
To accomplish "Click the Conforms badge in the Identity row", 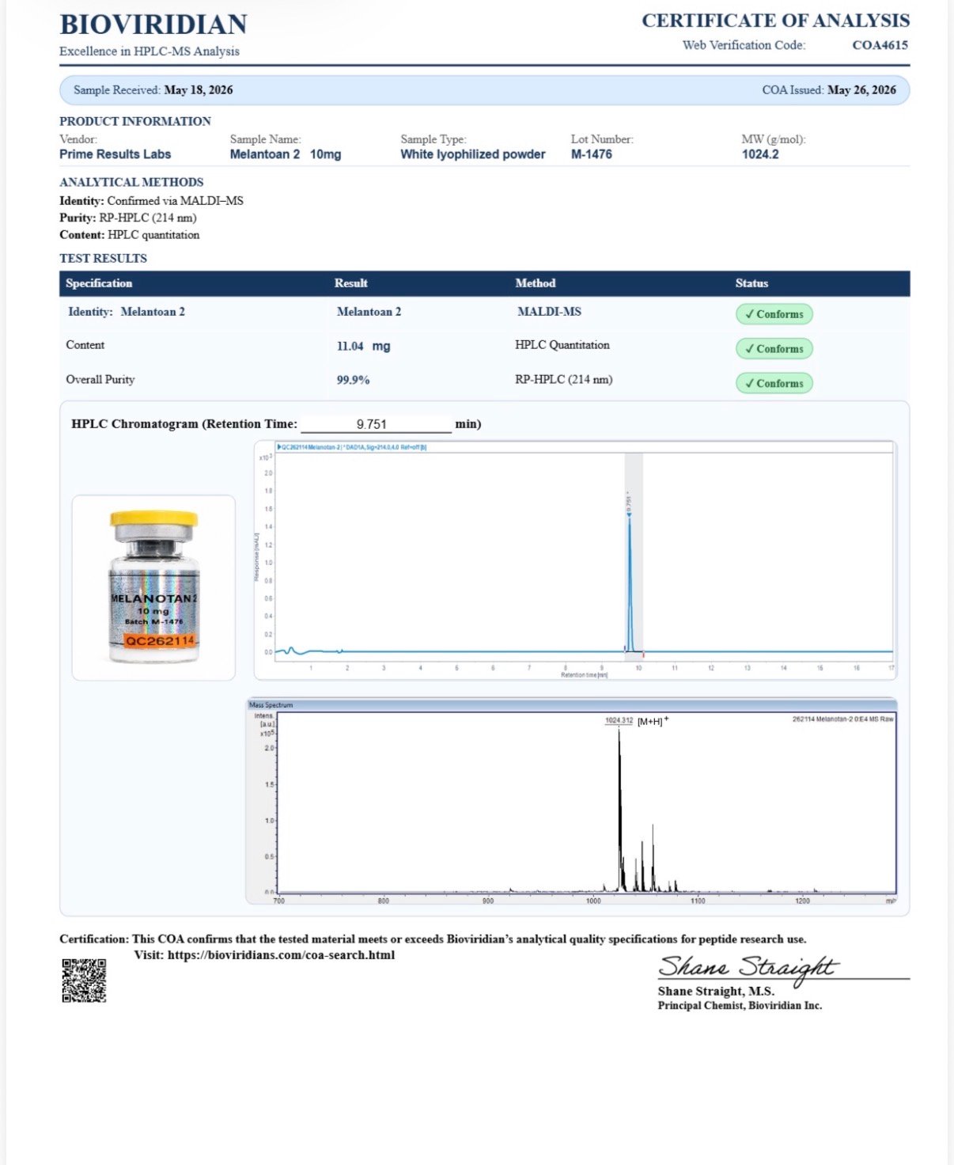I will click(774, 314).
